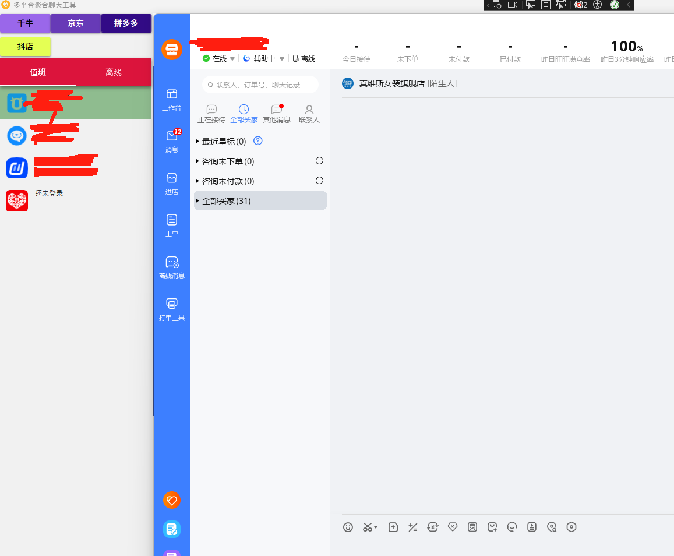Switch to the 其他消息 tab
The image size is (674, 556).
click(x=277, y=114)
